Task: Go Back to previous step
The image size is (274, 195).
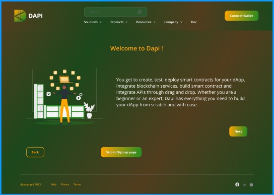Action: pos(35,152)
